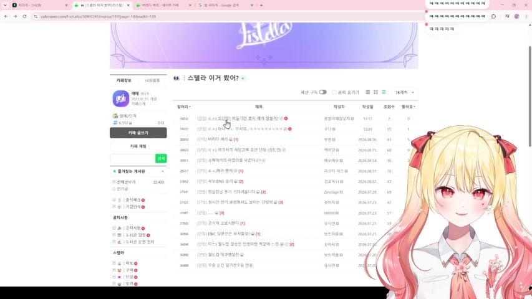
Task: Click the Listella banner image
Action: pos(264,45)
